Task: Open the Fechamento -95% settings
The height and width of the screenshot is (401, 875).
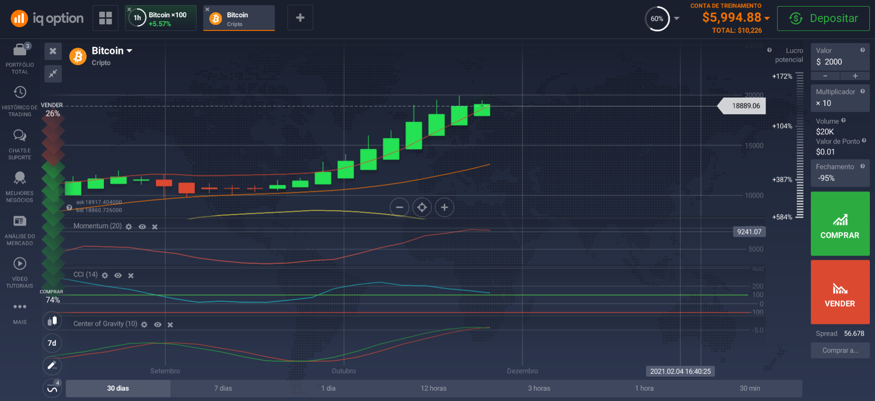Action: (x=840, y=173)
